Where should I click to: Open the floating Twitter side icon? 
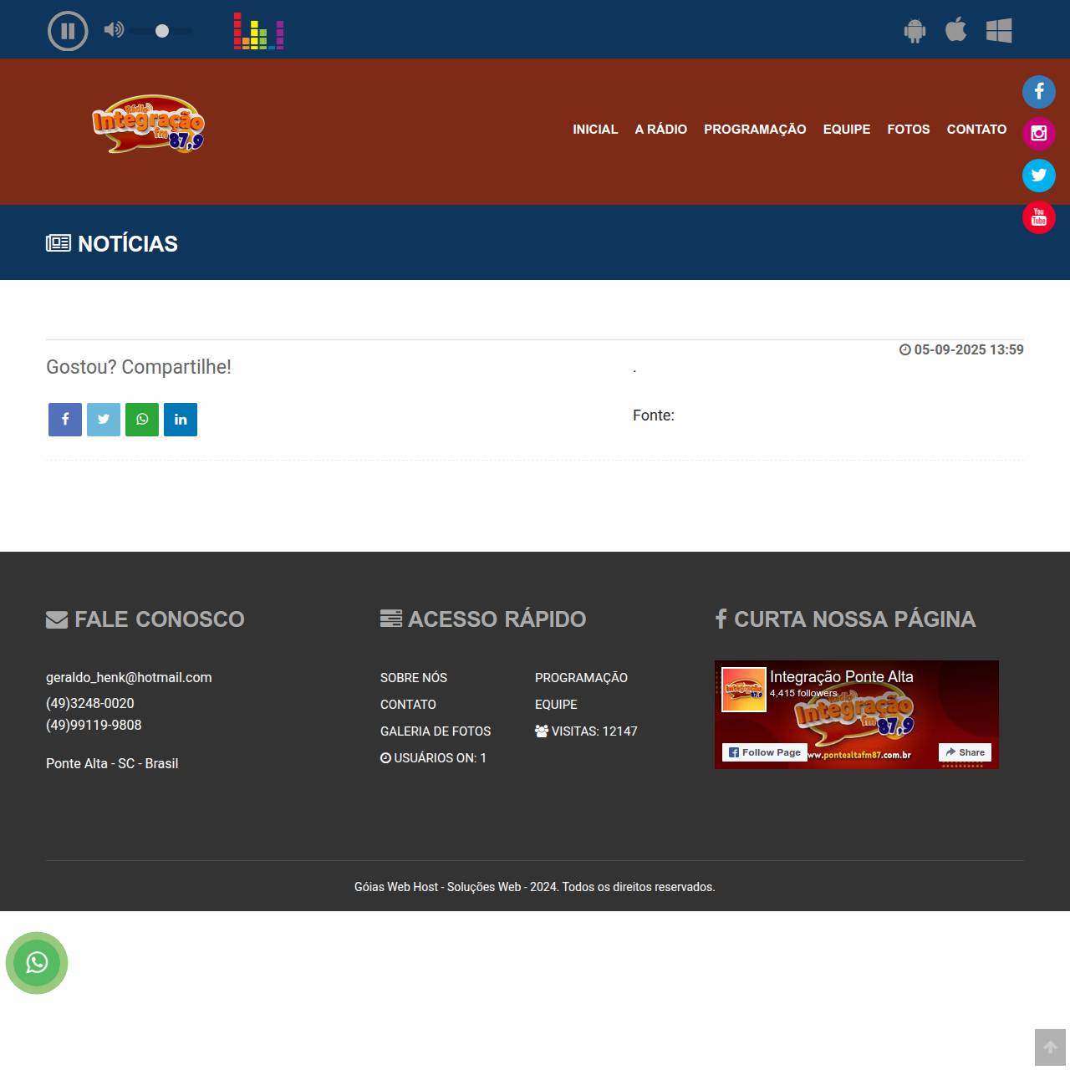click(1039, 176)
